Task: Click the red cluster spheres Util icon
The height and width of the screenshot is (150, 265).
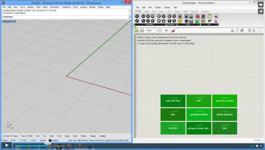Action: click(x=216, y=16)
